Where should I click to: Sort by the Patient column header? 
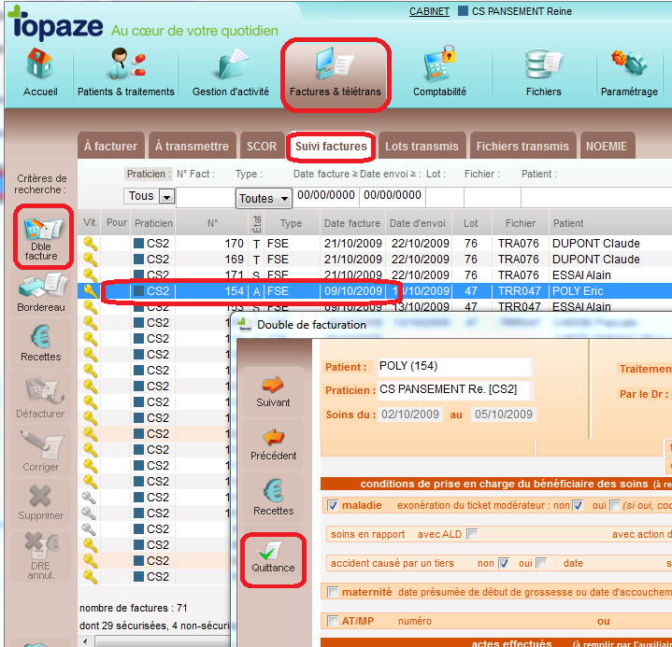(x=568, y=223)
